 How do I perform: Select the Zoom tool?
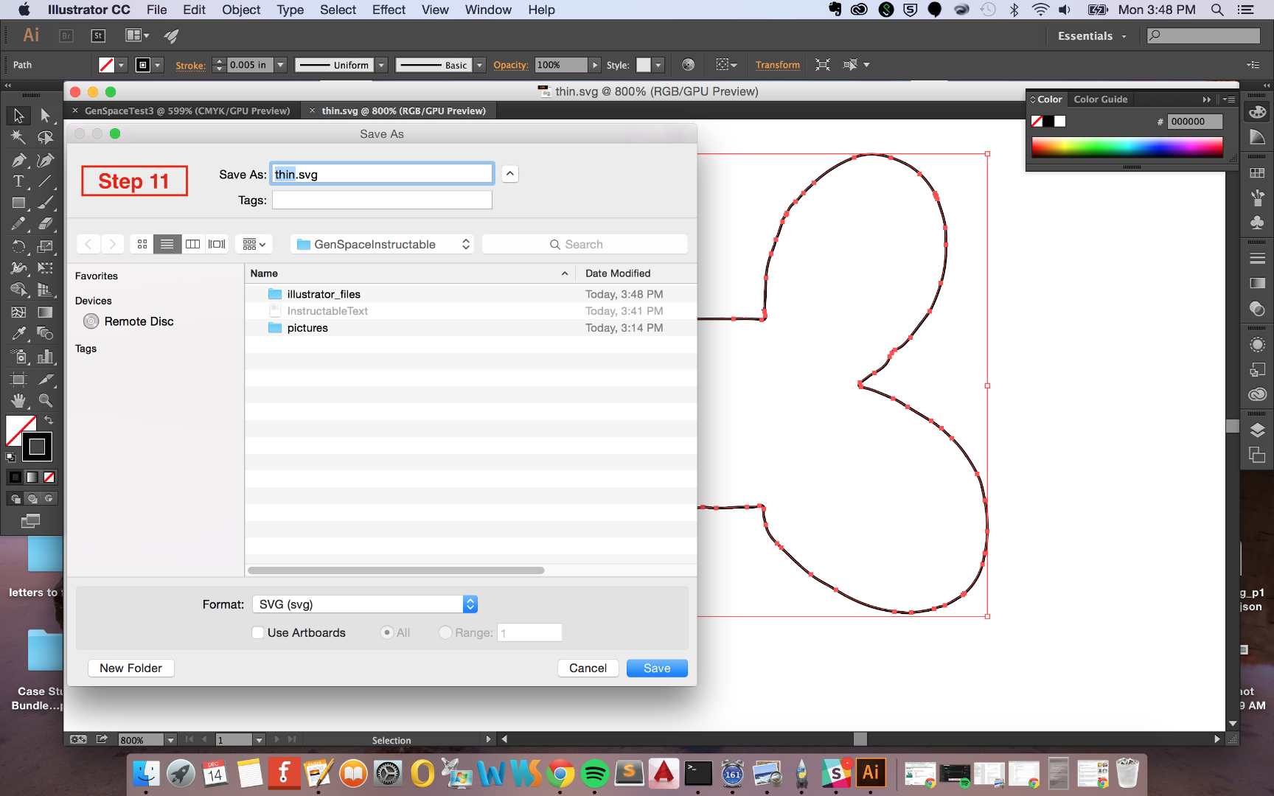click(46, 399)
